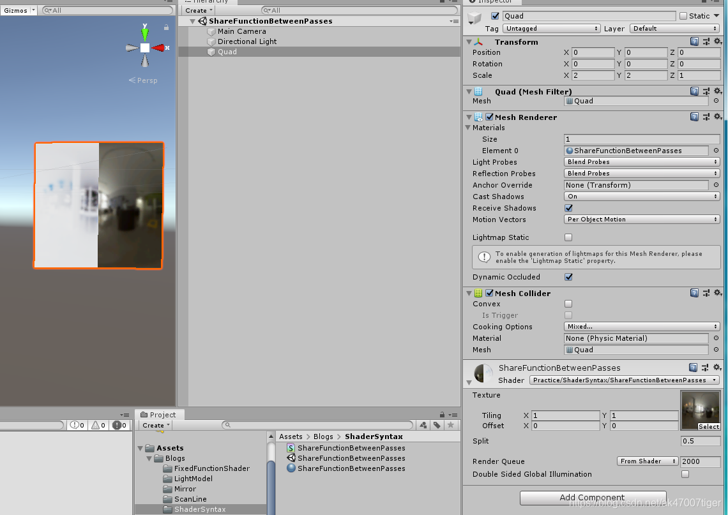Viewport: 728px width, 515px height.
Task: Click the green Y axis on scene gizmo
Action: click(x=144, y=33)
